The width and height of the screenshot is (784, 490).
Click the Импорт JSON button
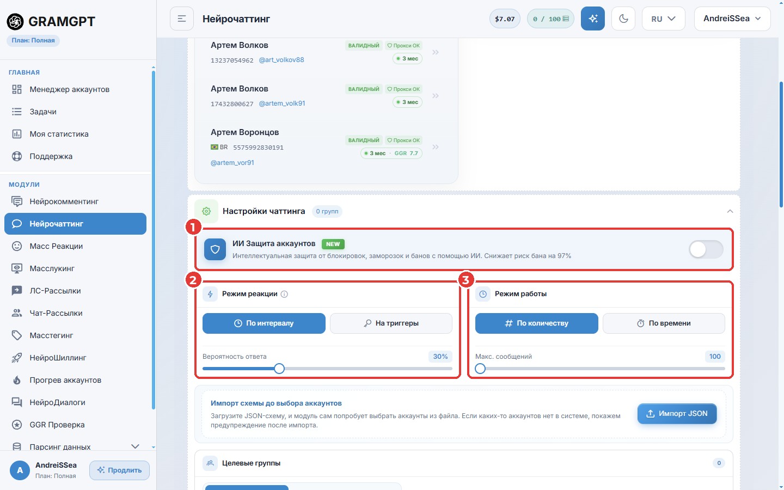tap(677, 414)
